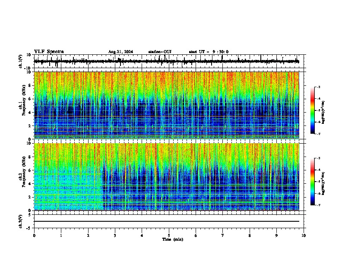
Task: Click time axis tick label "9"
Action: (276, 236)
